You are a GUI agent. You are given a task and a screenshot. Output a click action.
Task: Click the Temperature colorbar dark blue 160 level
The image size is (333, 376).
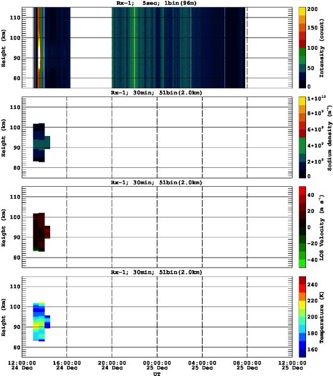302,349
